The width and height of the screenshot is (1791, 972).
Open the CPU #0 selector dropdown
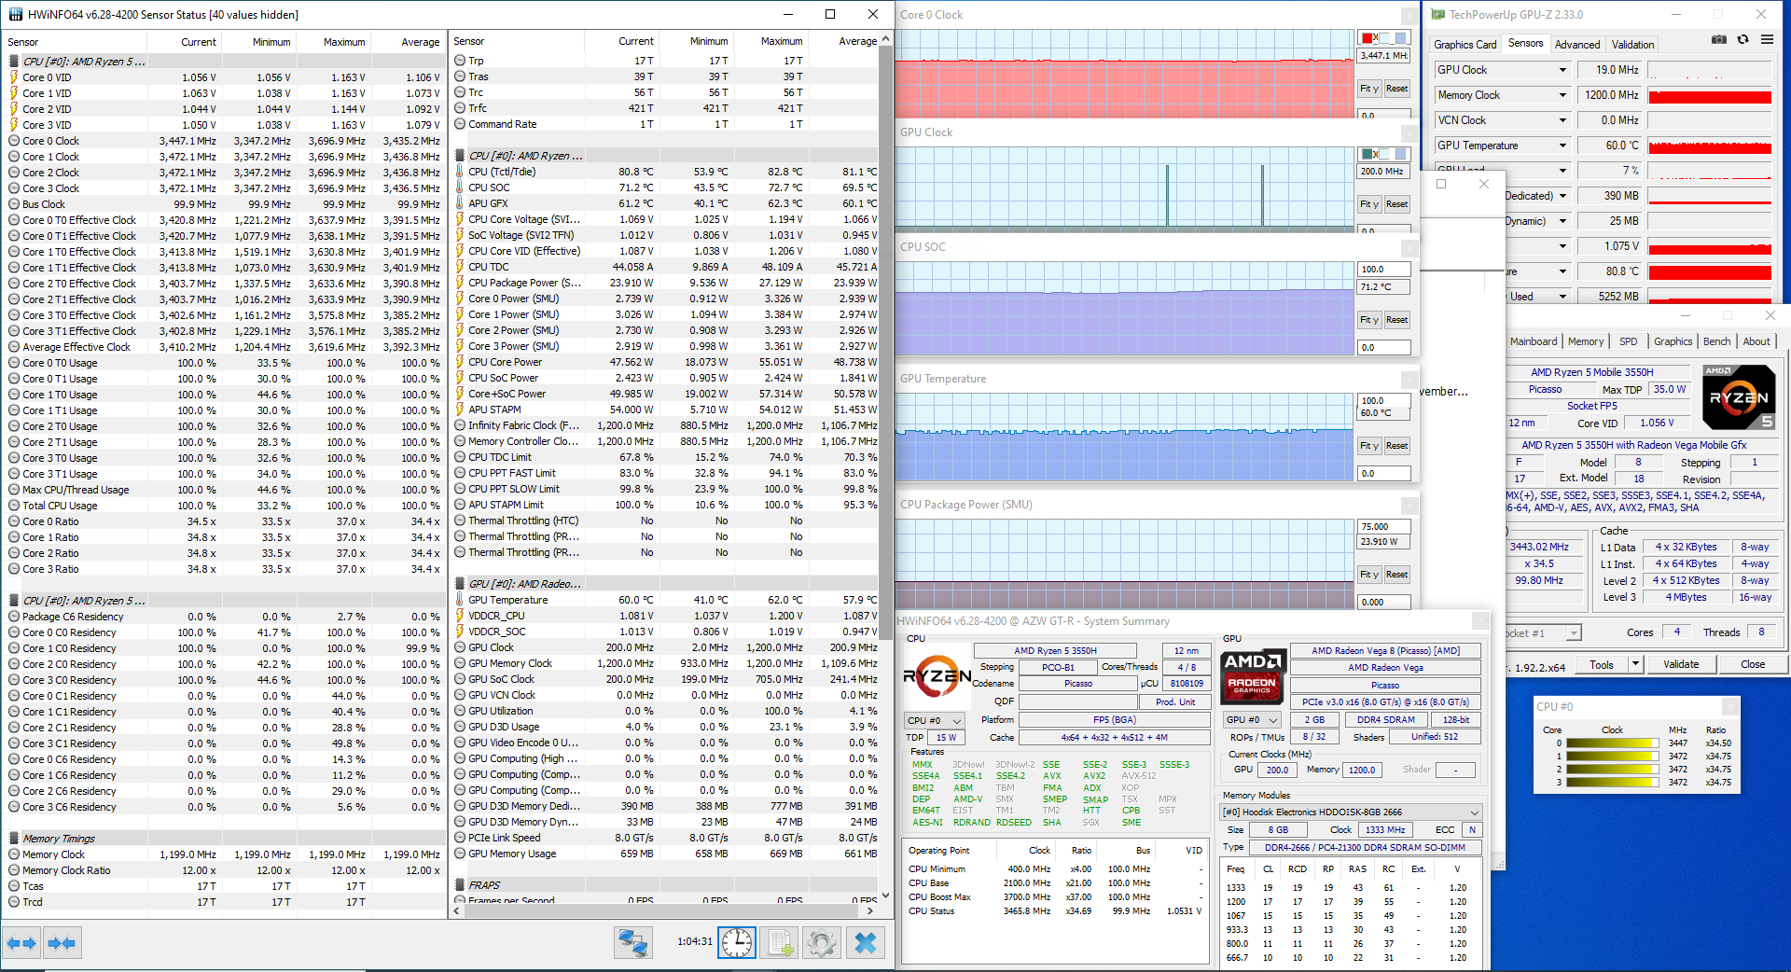(936, 720)
